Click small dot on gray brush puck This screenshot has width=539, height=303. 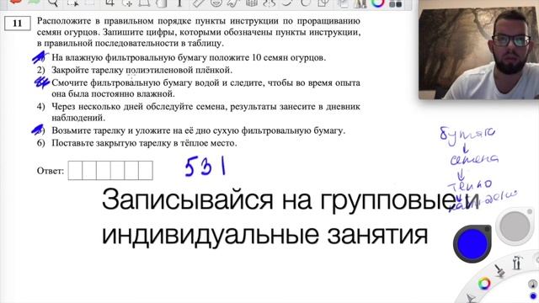click(x=530, y=212)
